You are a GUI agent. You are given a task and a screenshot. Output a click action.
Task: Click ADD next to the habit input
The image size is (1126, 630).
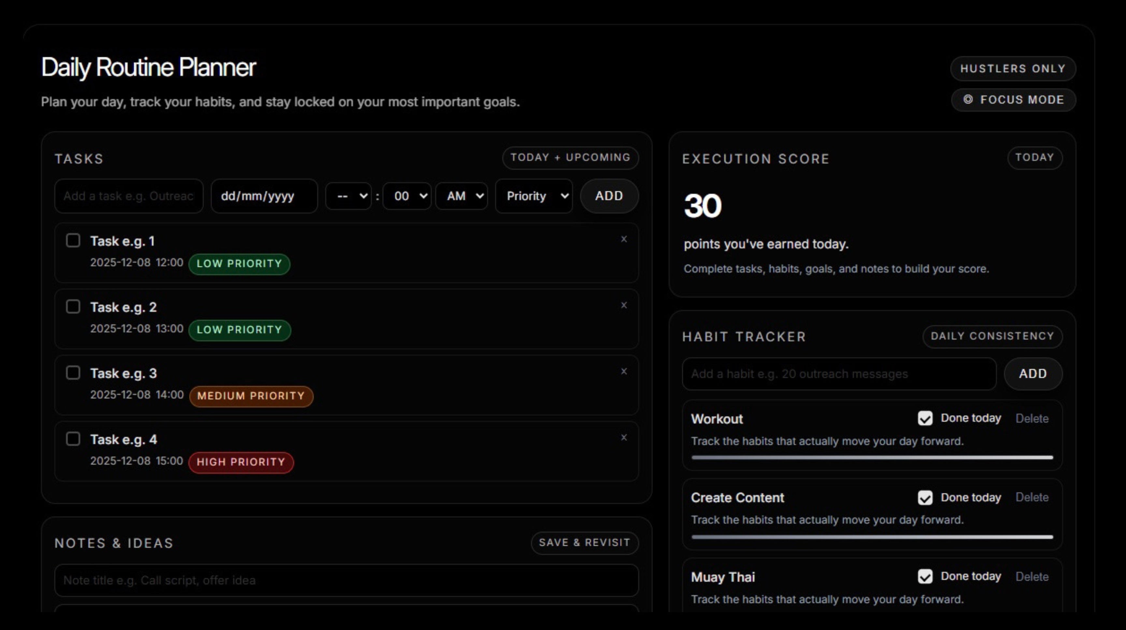click(1033, 373)
